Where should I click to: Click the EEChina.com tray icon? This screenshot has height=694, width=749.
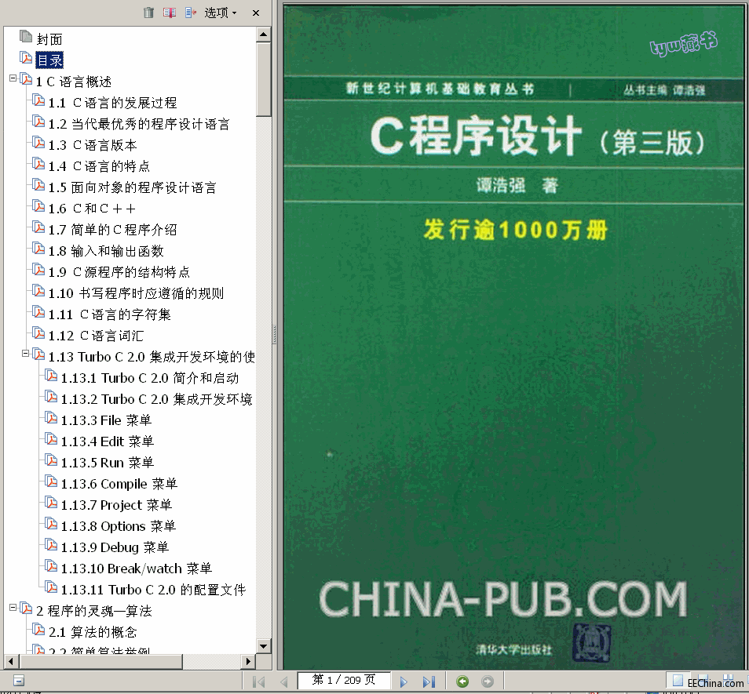[677, 681]
